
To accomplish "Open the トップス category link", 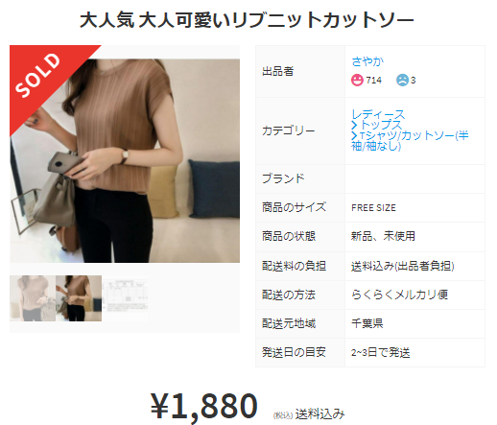I will tap(381, 125).
